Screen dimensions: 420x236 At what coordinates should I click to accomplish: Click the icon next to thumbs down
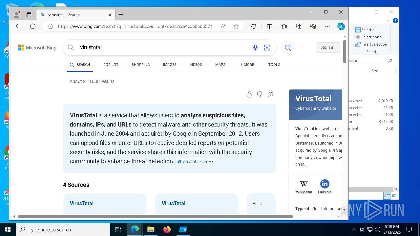[x=270, y=95]
